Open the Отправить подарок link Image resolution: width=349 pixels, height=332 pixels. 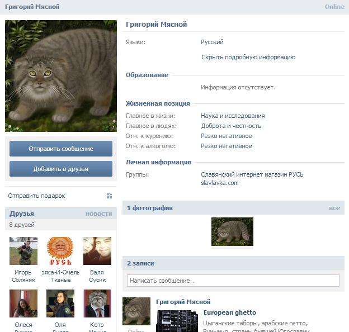pyautogui.click(x=36, y=196)
